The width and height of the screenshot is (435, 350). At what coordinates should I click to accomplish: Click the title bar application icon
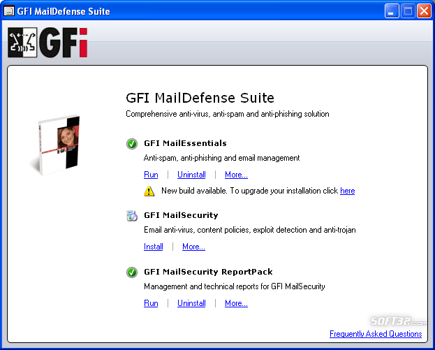click(8, 11)
